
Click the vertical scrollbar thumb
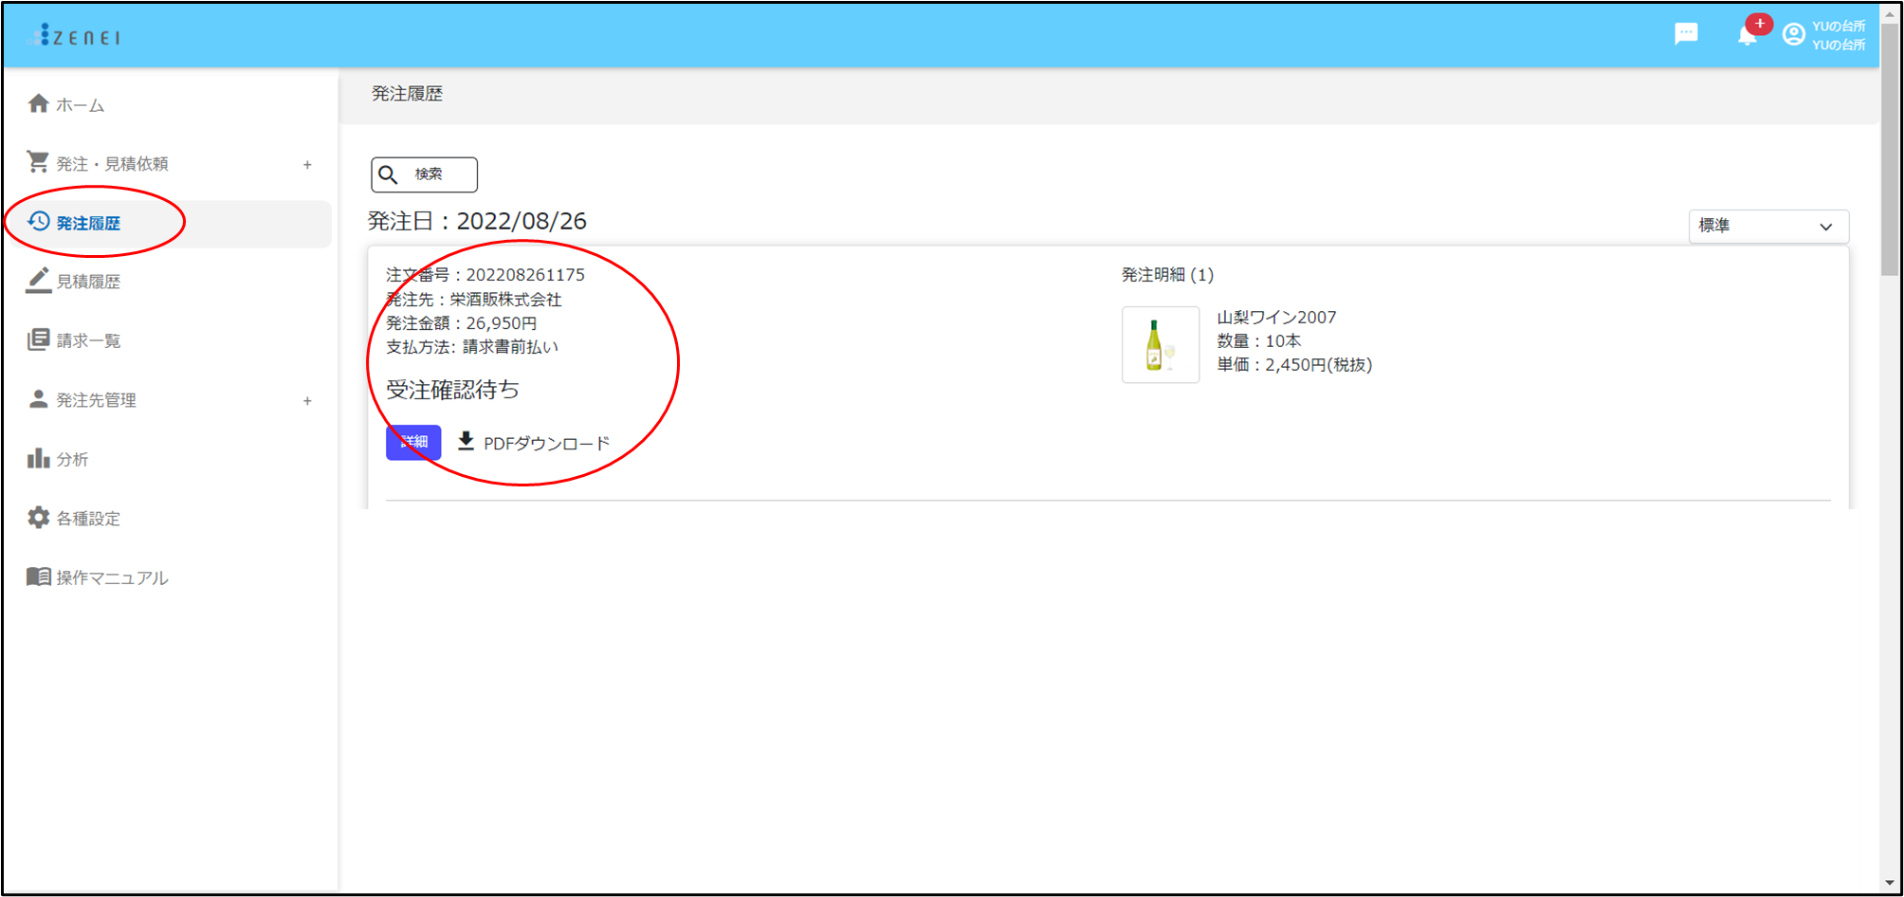(1889, 149)
